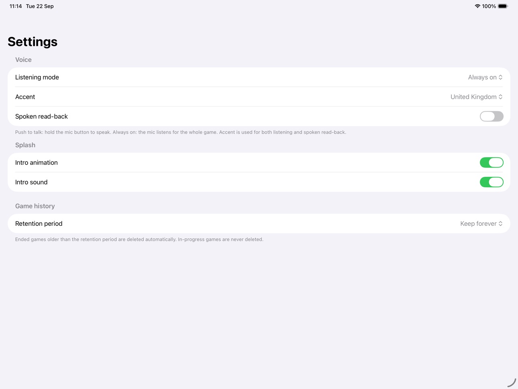This screenshot has height=389, width=518.
Task: Disable the Intro sound switch
Action: (x=491, y=182)
